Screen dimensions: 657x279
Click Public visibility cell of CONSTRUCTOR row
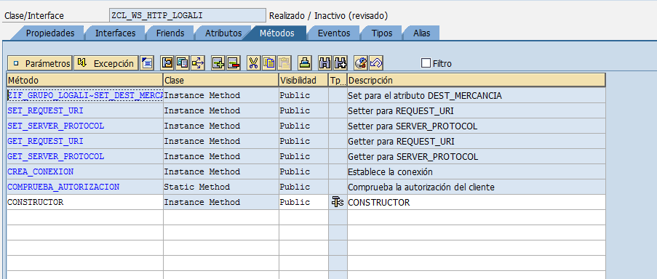304,202
